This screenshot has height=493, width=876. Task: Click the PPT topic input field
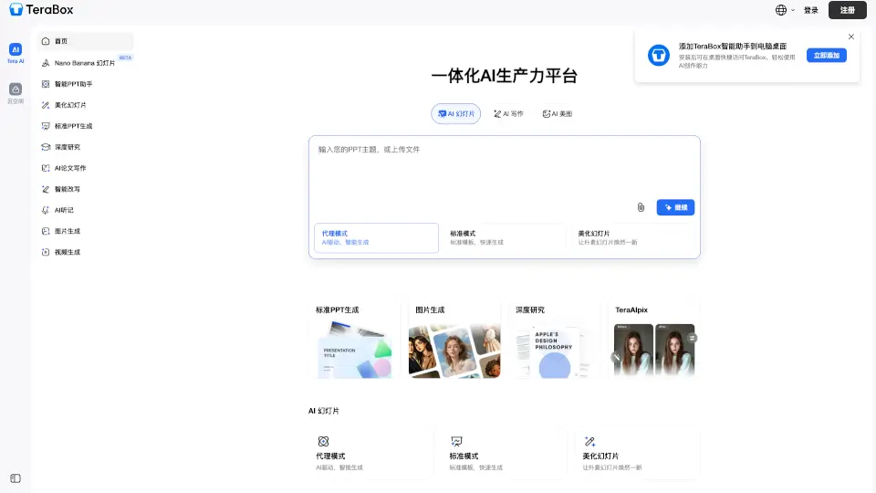point(504,169)
